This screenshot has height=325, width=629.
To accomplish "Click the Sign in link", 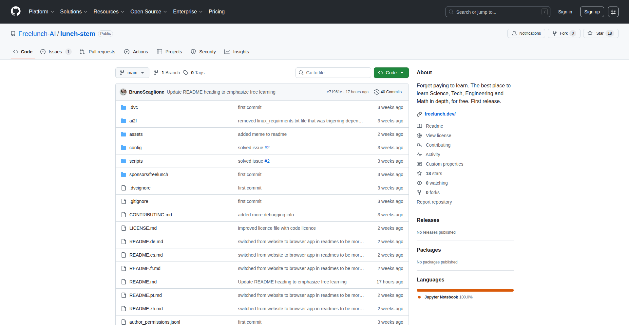I will (x=565, y=12).
